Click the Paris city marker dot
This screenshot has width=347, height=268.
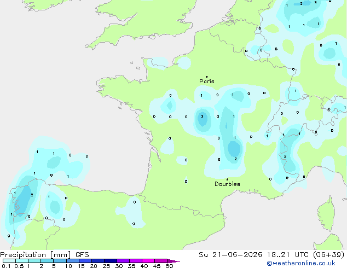point(207,77)
